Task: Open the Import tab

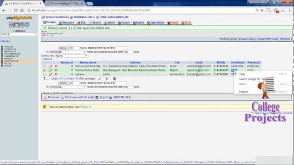Action: coord(138,22)
